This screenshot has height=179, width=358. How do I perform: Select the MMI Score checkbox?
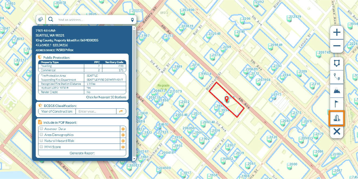(x=41, y=147)
